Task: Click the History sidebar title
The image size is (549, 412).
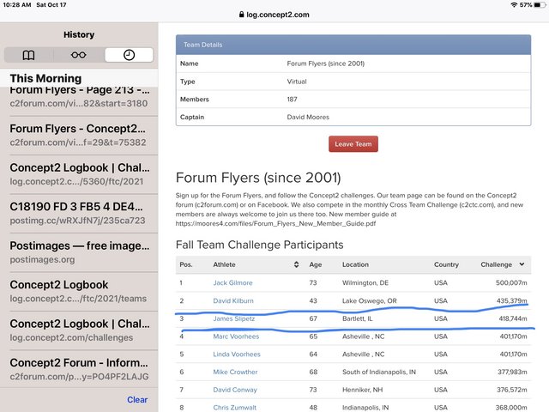Action: pyautogui.click(x=79, y=34)
